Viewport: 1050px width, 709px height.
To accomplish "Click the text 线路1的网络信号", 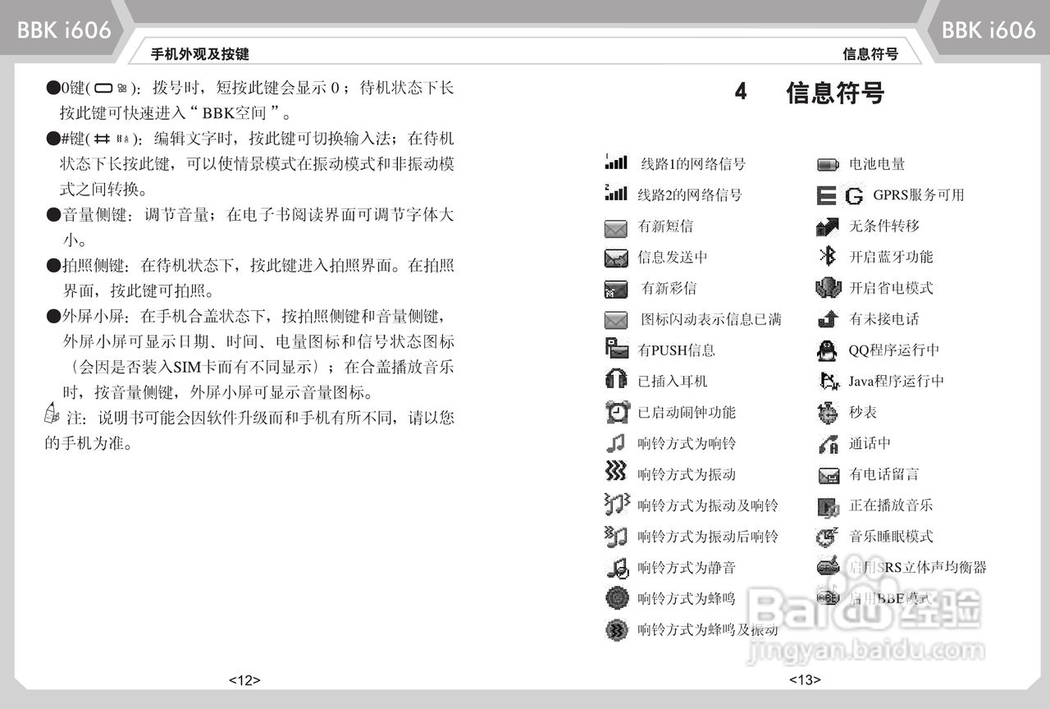I will click(x=693, y=164).
